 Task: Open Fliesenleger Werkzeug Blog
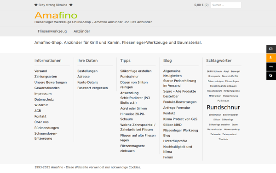point(181,133)
